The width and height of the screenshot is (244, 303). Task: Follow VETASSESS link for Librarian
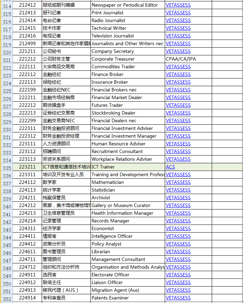(178, 252)
